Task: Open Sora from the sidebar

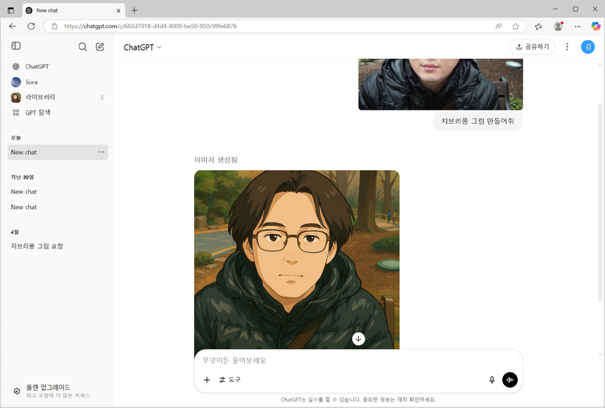Action: (x=31, y=82)
